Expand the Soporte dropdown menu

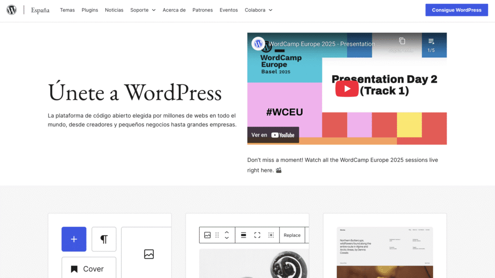pos(143,10)
